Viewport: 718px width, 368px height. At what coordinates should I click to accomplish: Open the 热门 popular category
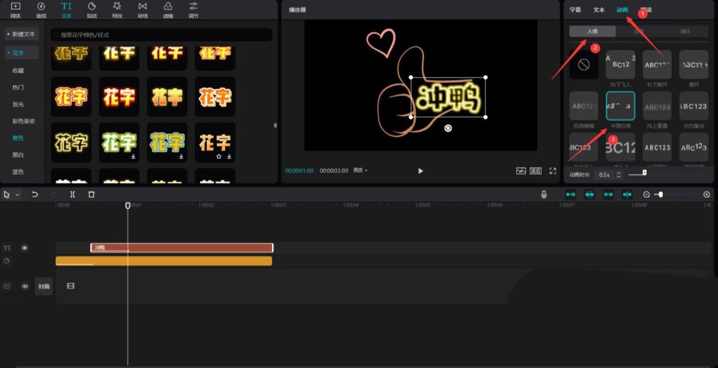coord(18,88)
